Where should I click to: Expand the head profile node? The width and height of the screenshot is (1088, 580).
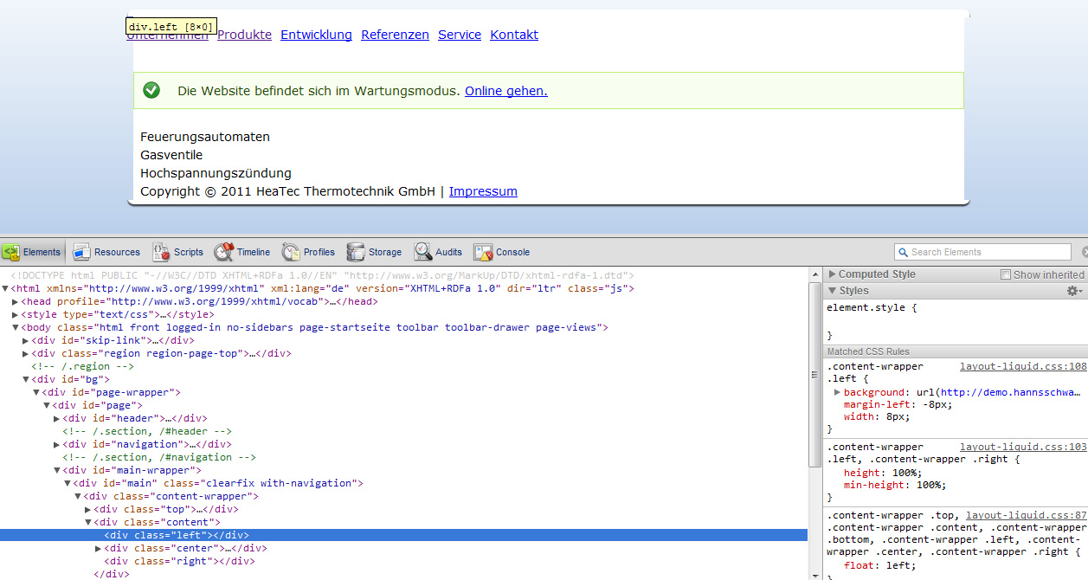[16, 301]
